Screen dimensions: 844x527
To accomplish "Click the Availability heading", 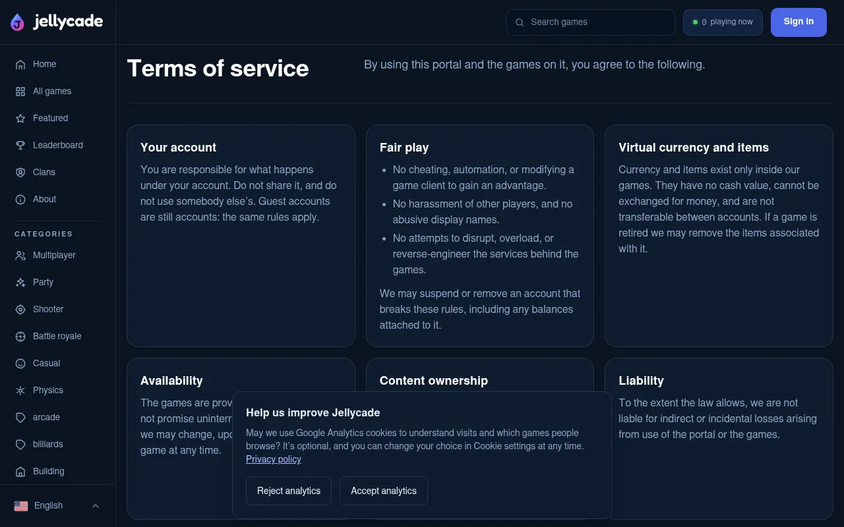I will click(x=171, y=381).
